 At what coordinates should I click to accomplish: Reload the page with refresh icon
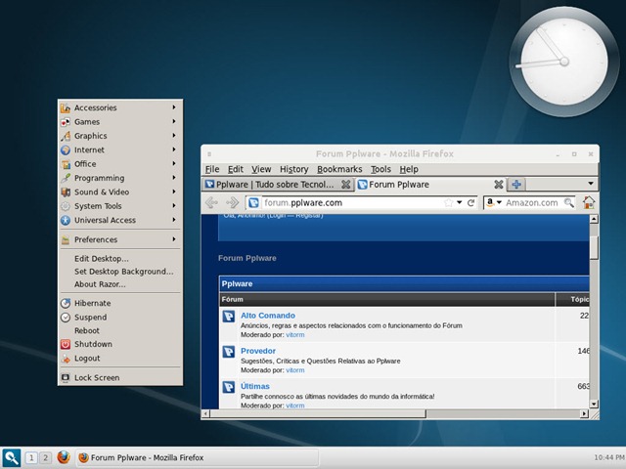tap(471, 202)
